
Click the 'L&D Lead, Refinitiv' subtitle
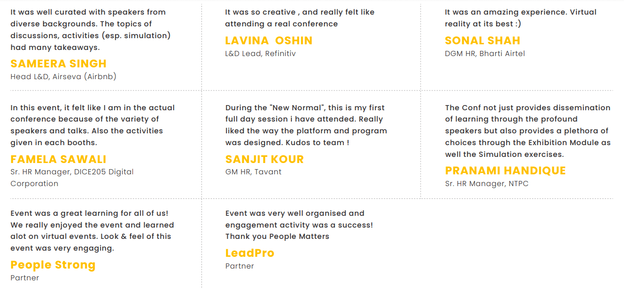pyautogui.click(x=260, y=53)
